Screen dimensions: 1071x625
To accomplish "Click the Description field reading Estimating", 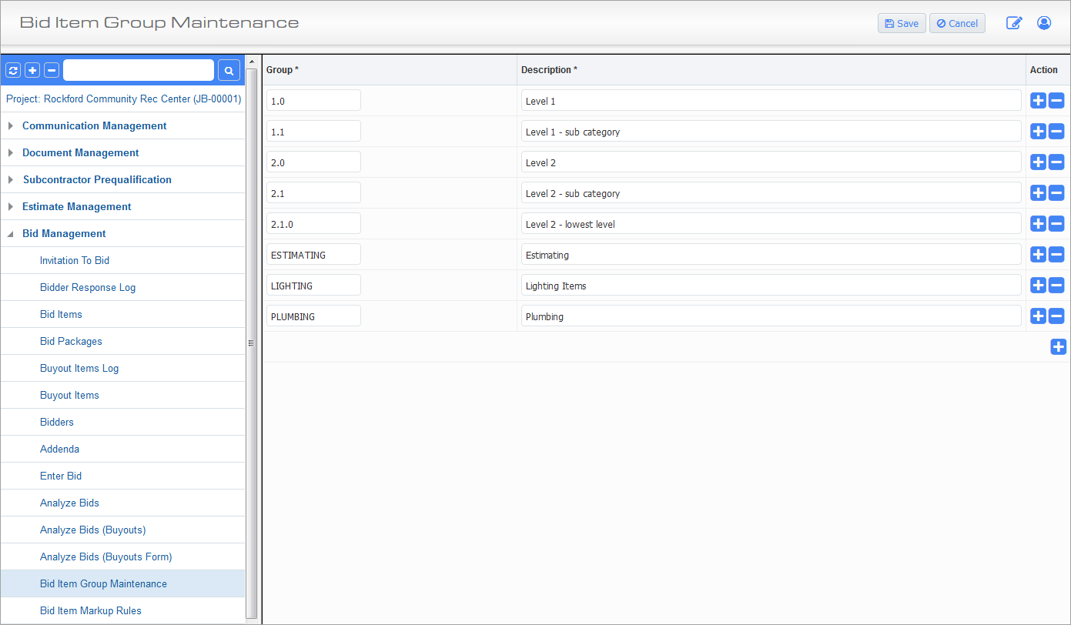I will click(x=771, y=254).
